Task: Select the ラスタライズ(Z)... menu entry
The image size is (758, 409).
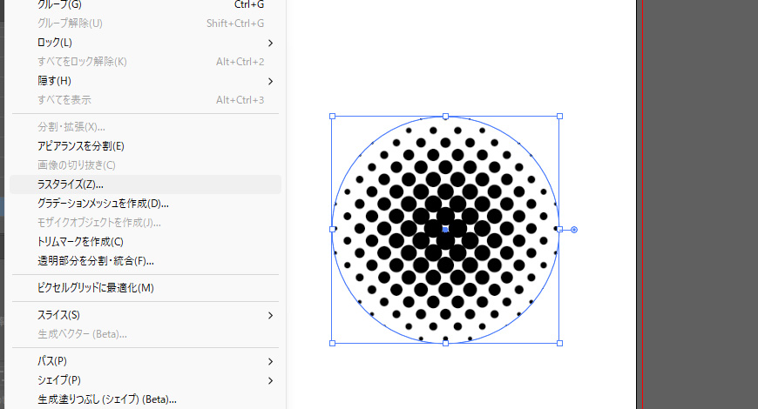Action: pos(71,184)
